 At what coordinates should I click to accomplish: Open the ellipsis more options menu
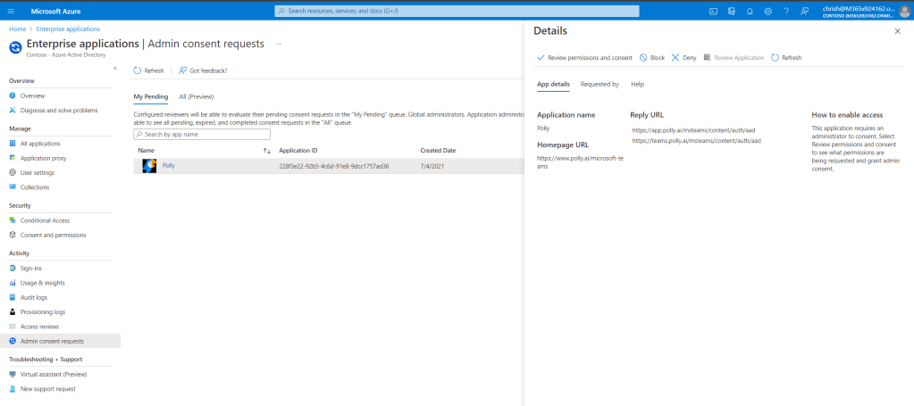pyautogui.click(x=279, y=44)
